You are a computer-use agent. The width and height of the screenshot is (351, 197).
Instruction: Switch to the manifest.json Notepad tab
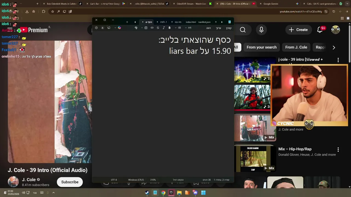(x=205, y=22)
